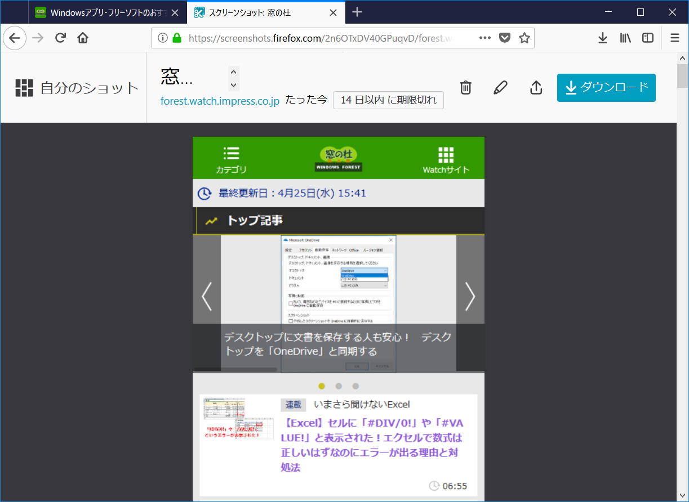The image size is (689, 502).
Task: Open the Downloads toolbar icon
Action: 602,38
